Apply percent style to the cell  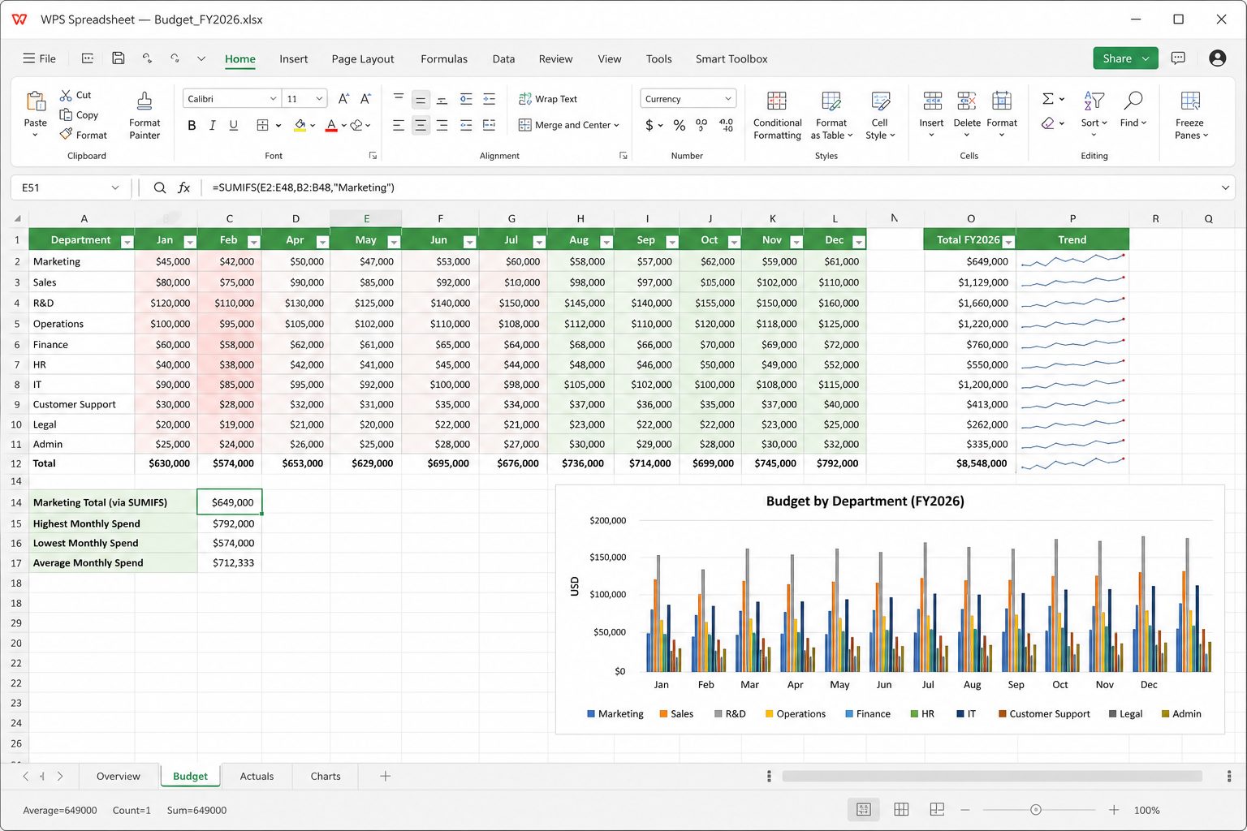point(680,125)
